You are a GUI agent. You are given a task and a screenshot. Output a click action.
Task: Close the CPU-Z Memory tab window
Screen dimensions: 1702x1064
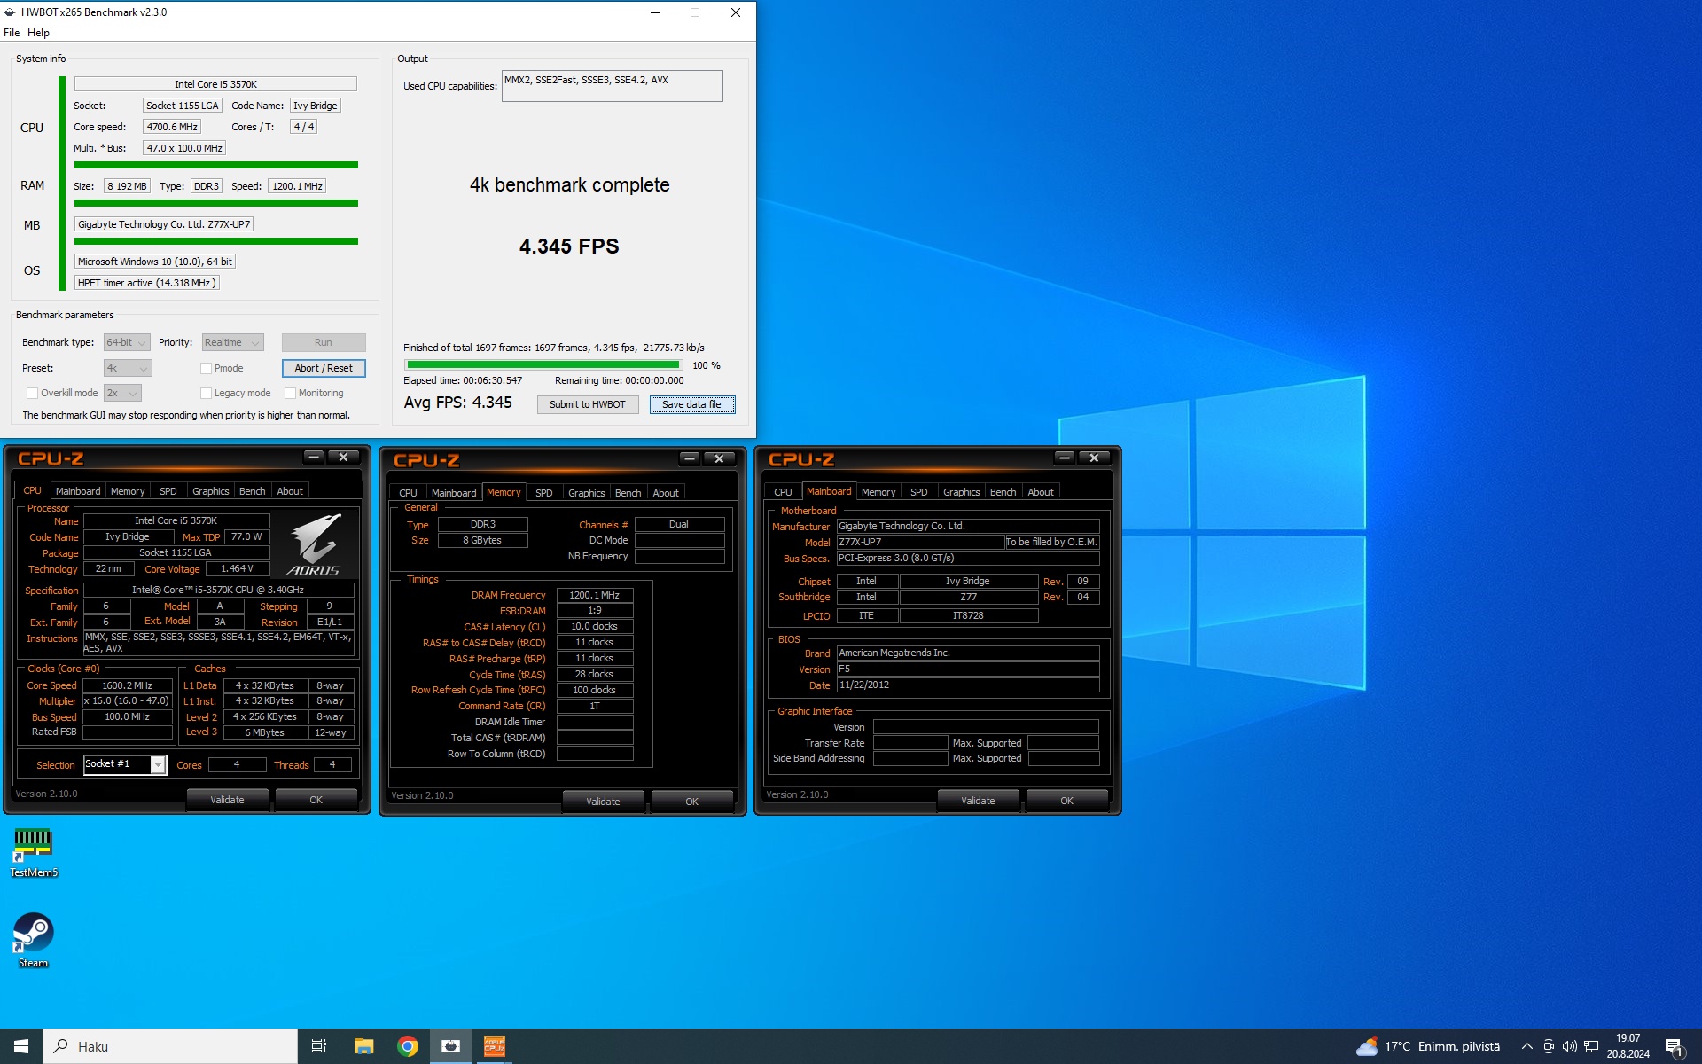(x=719, y=458)
